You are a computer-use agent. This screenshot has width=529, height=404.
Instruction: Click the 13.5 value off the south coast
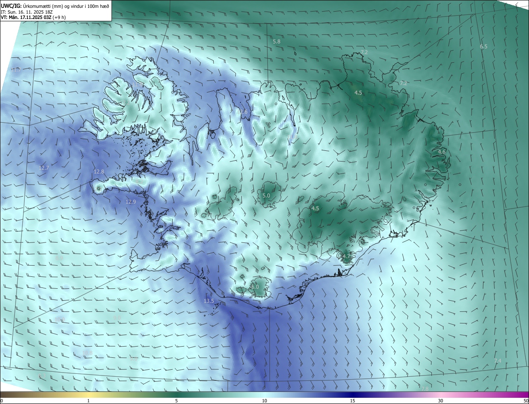click(x=209, y=301)
